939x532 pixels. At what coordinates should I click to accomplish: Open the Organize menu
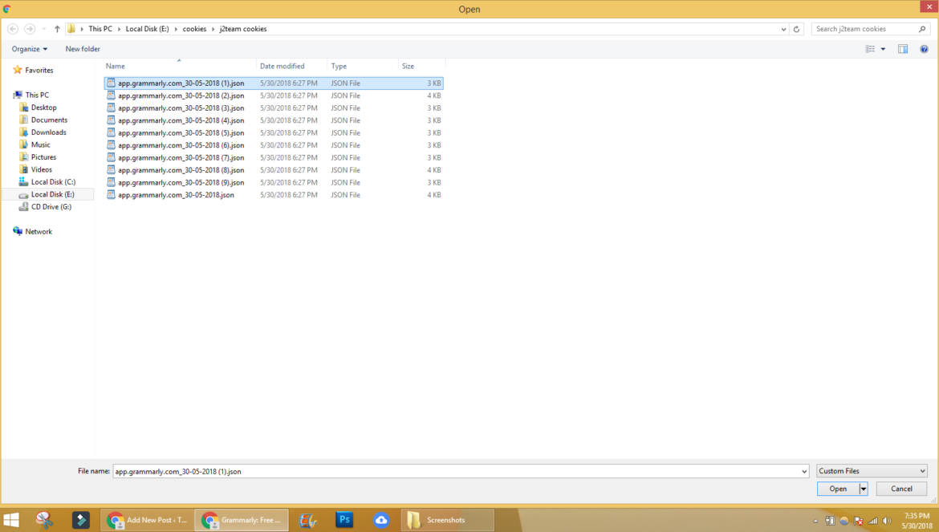[x=30, y=49]
